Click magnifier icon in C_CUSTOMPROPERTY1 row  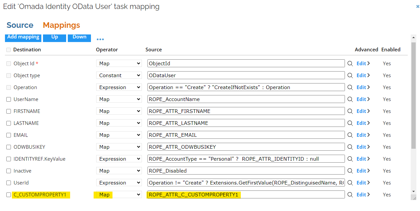[x=350, y=195]
